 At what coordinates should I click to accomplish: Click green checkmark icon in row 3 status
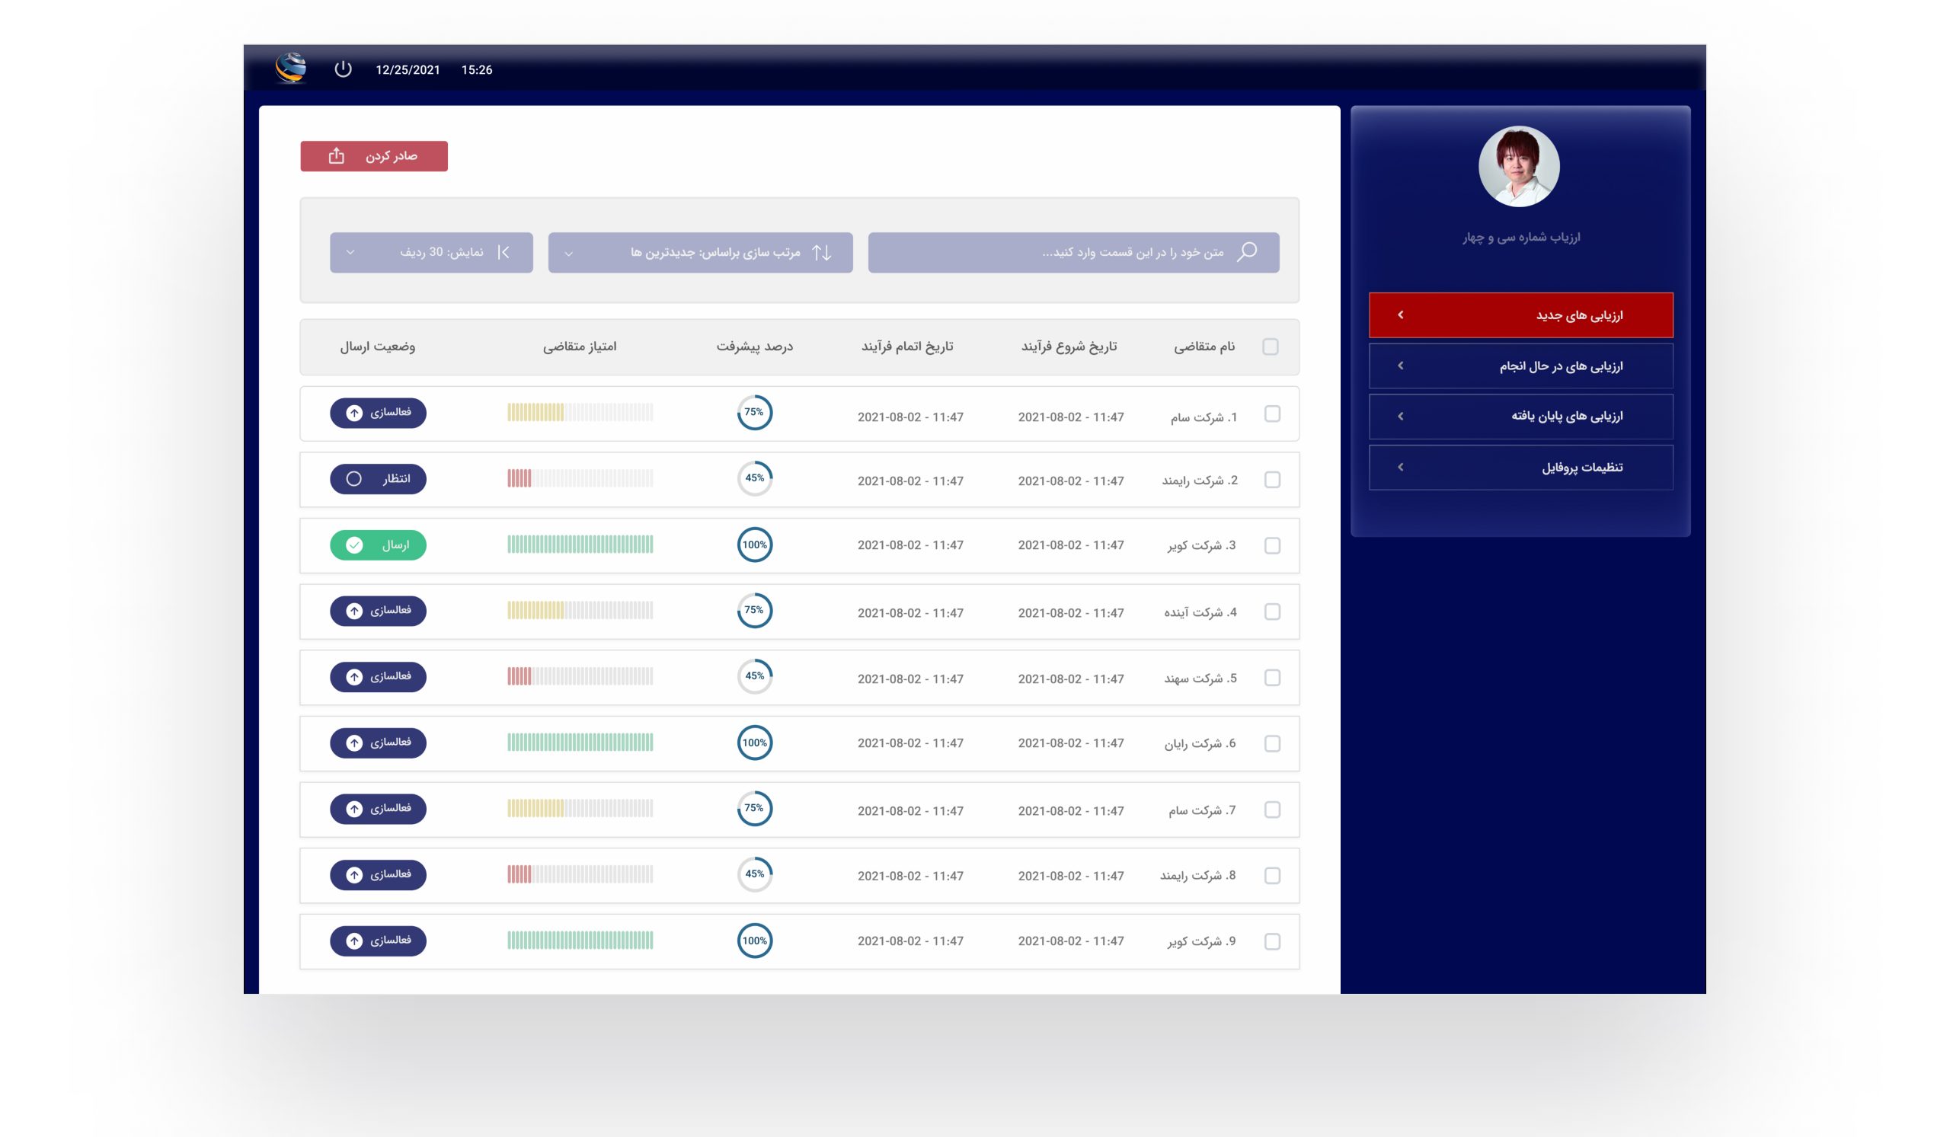[354, 545]
